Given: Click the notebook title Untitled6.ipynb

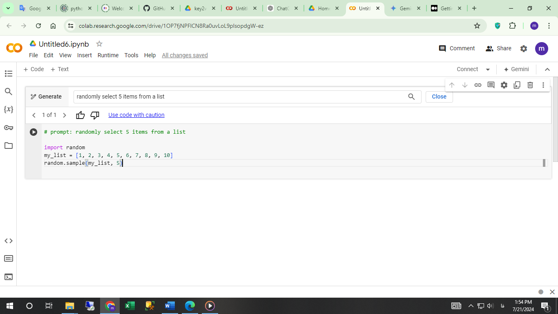Looking at the screenshot, I should click(64, 44).
